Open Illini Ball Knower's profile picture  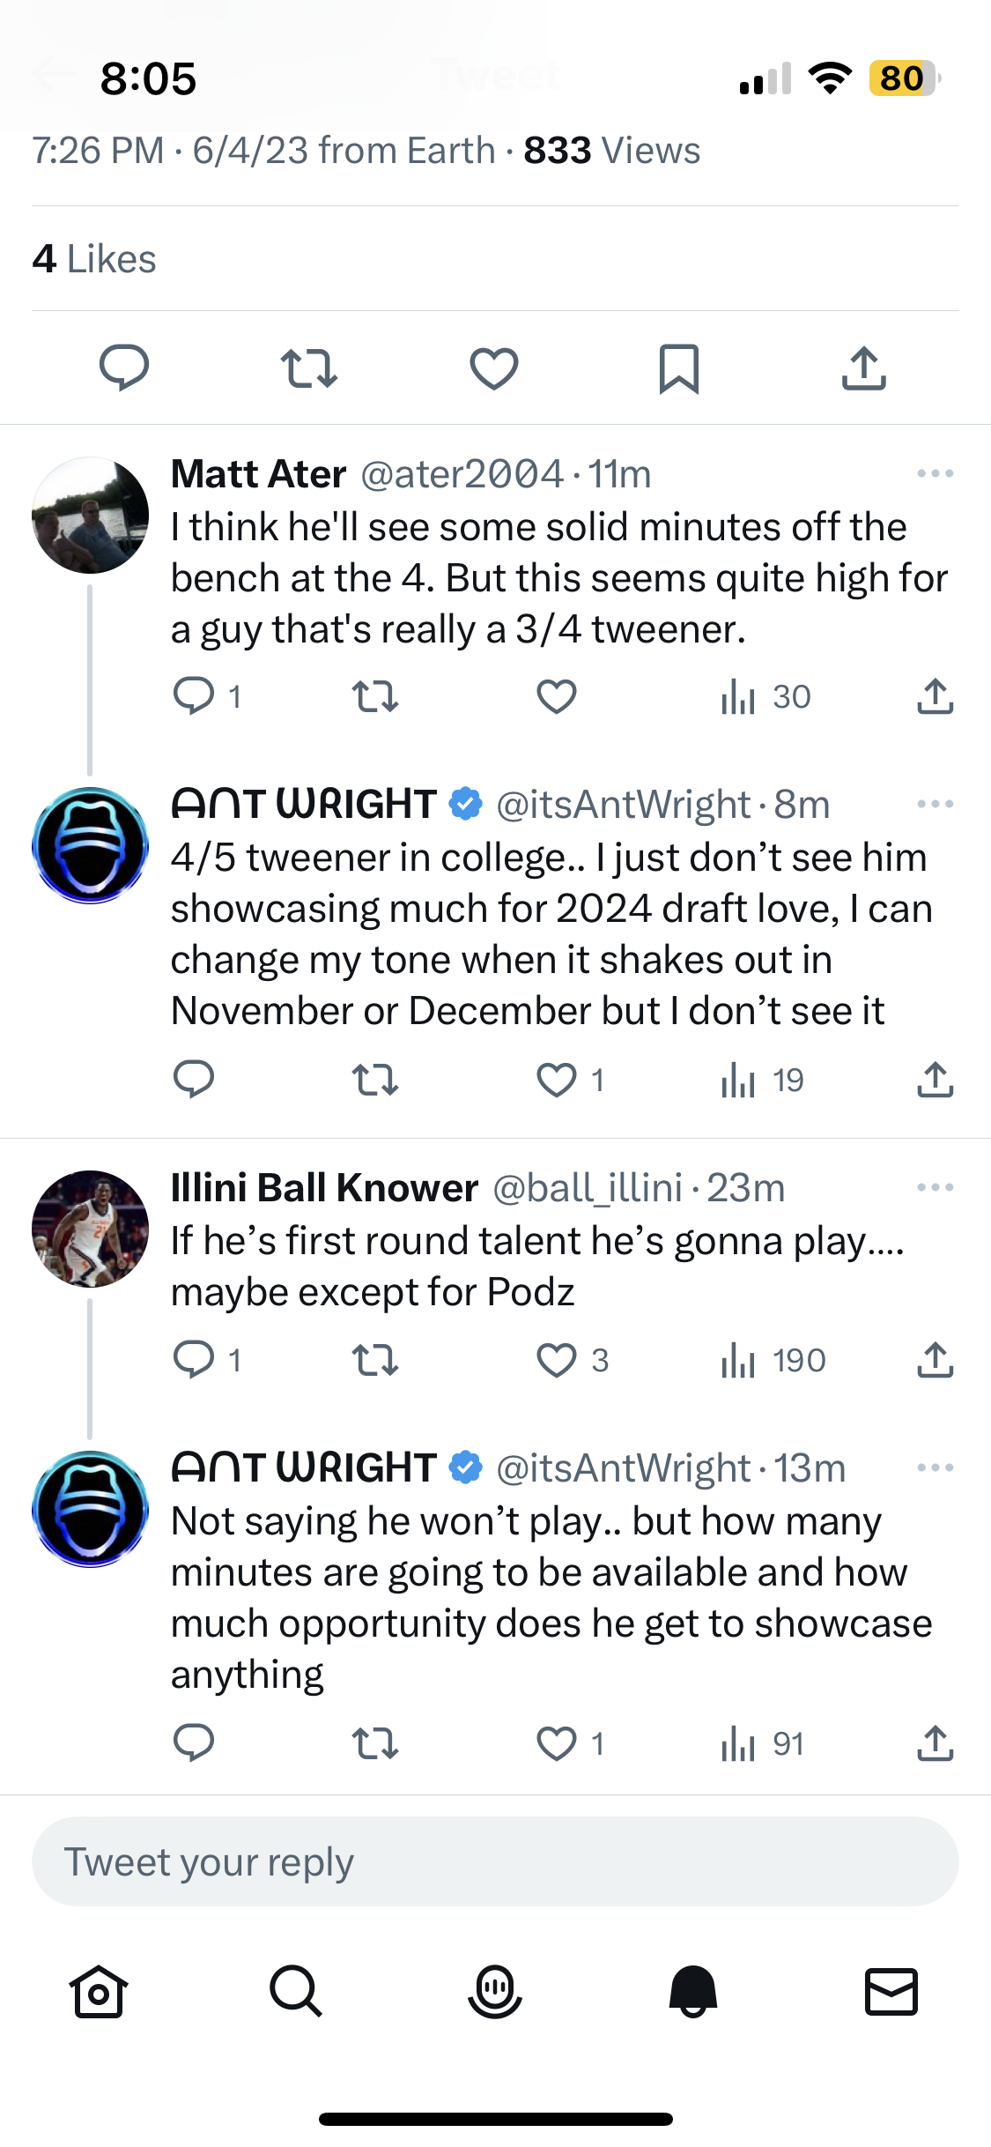pyautogui.click(x=90, y=1229)
